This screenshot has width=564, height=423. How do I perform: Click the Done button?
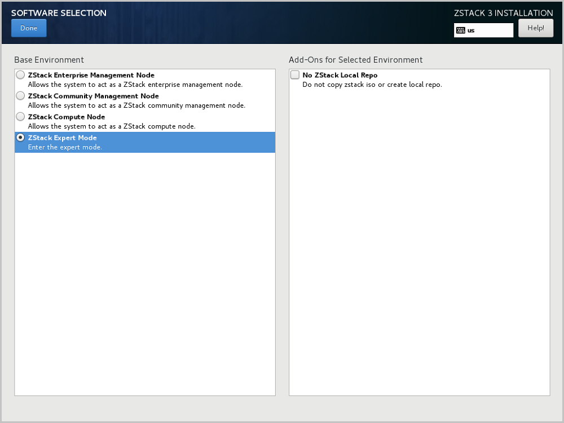click(x=29, y=28)
